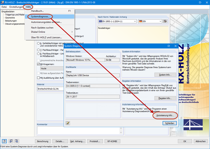Select Belastungen in the navigator tree
Screen dimensions: 210x149
coord(11,21)
